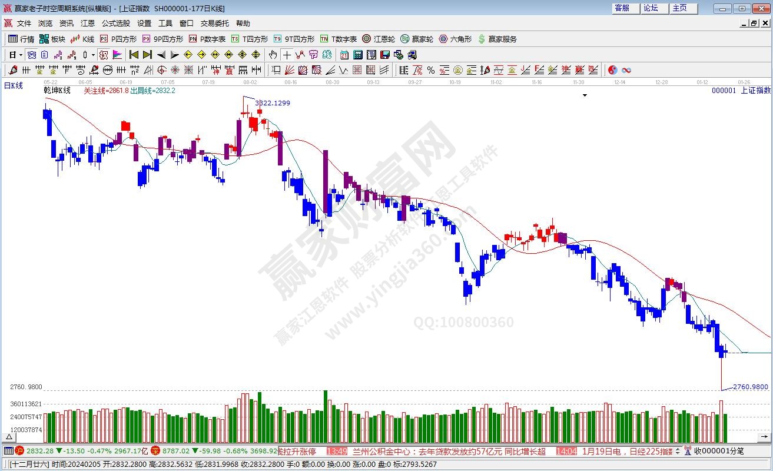Screen dimensions: 773x471
Task: Select the hand pan tool
Action: 273,55
